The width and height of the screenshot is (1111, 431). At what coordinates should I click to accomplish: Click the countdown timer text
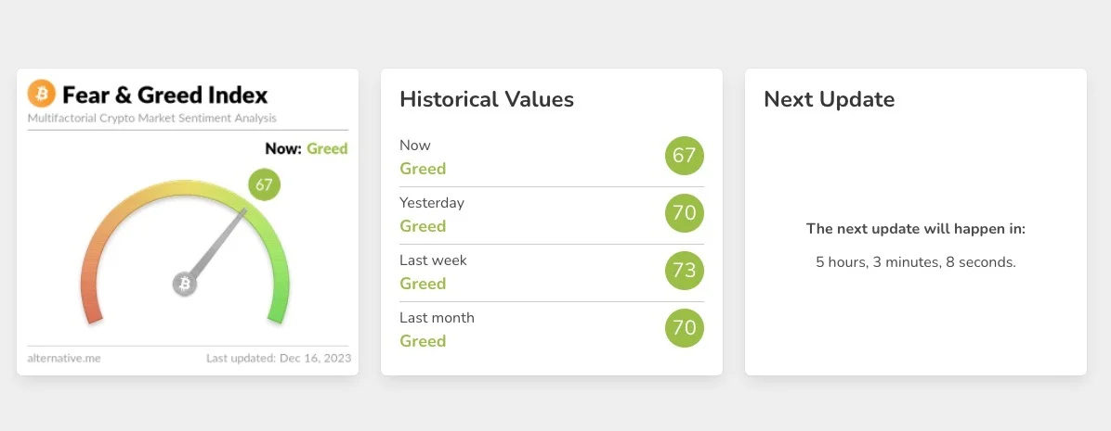pyautogui.click(x=915, y=262)
